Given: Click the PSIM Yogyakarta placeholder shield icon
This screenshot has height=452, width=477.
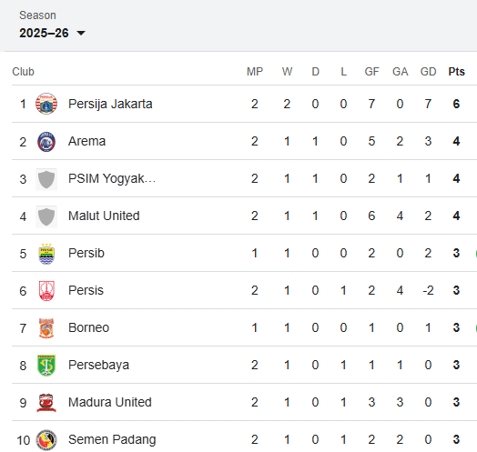Looking at the screenshot, I should 46,179.
